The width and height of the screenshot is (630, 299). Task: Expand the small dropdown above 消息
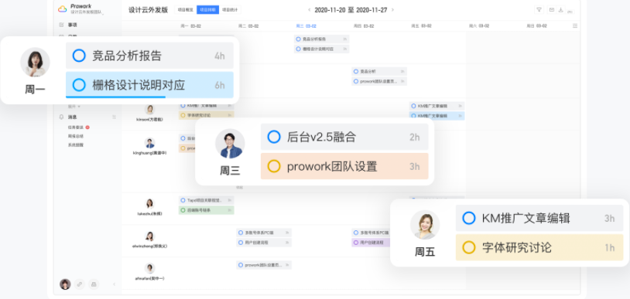(74, 107)
